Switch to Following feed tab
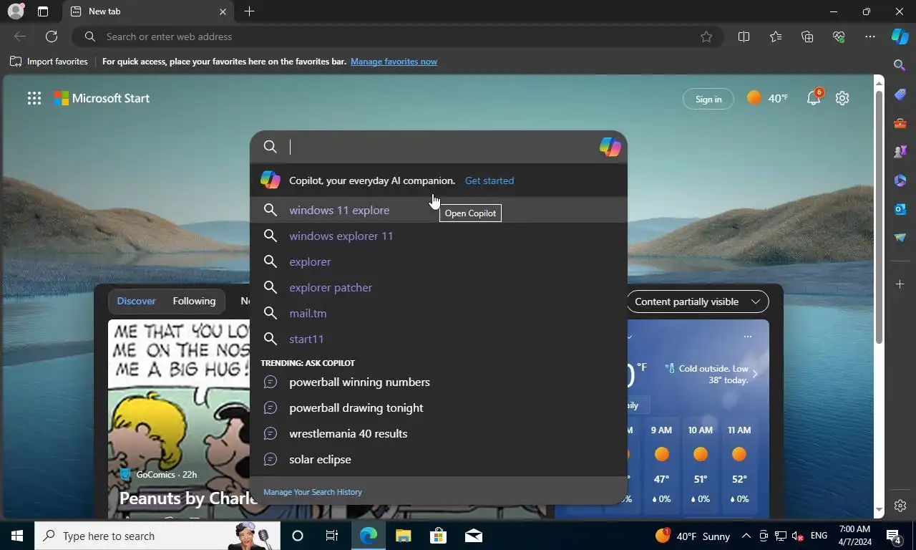This screenshot has height=550, width=916. [x=194, y=301]
